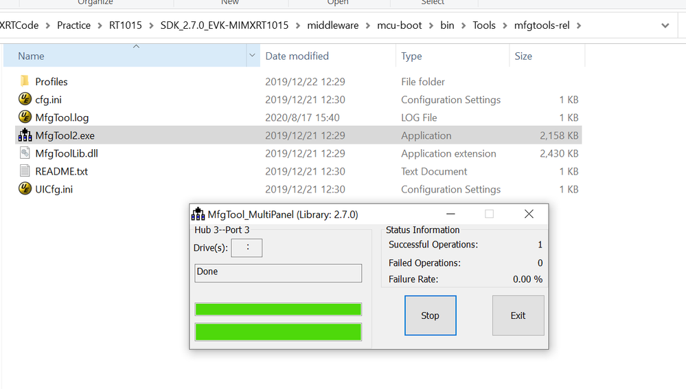Click the 2020/8/17 15:40 date cell

[x=302, y=118]
